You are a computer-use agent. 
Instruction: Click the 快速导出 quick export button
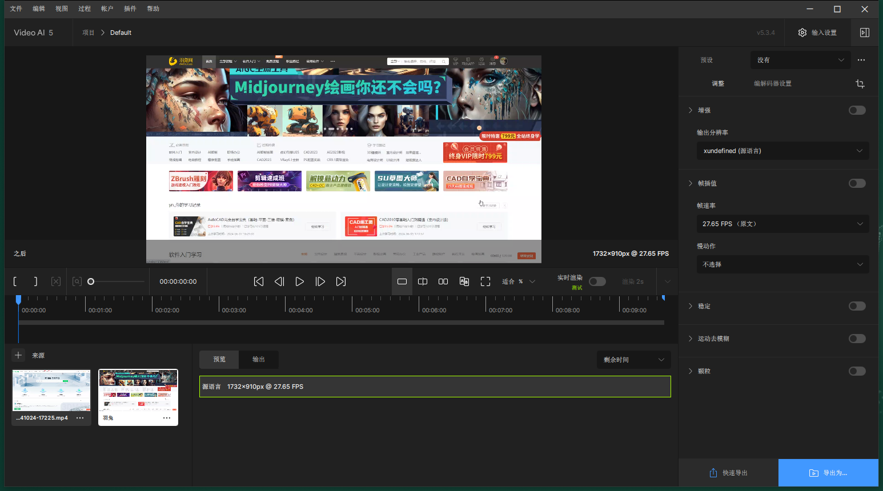(728, 473)
